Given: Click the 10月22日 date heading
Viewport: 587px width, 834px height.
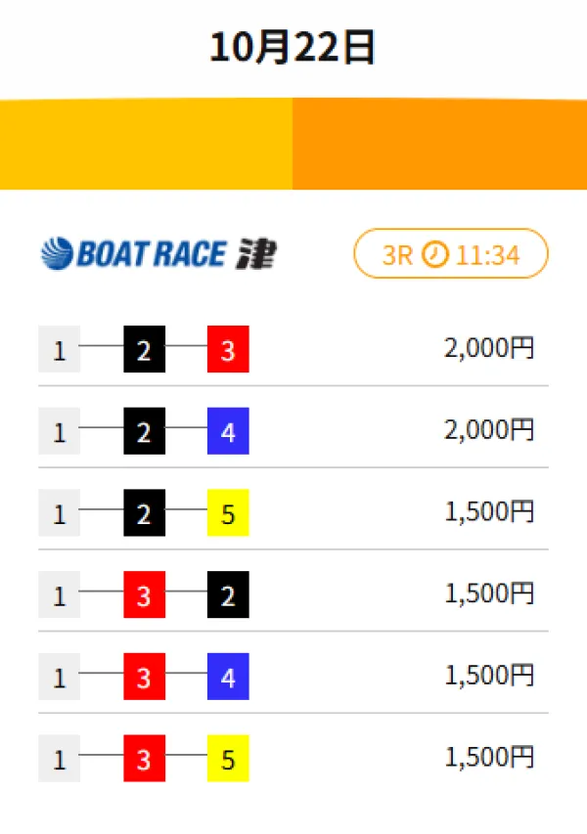Looking at the screenshot, I should [x=293, y=47].
